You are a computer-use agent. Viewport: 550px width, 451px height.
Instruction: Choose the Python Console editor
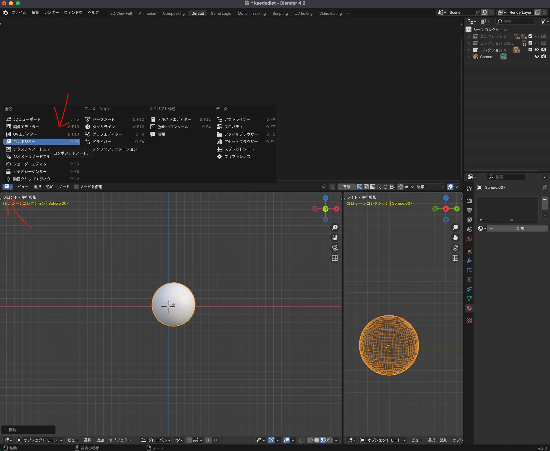point(180,127)
